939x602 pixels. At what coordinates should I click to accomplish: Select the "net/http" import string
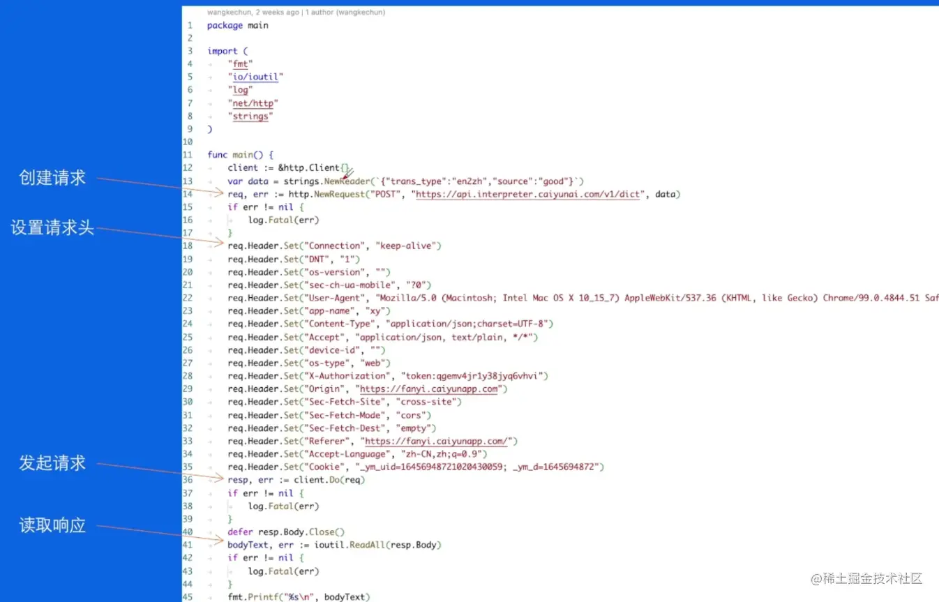pyautogui.click(x=253, y=103)
